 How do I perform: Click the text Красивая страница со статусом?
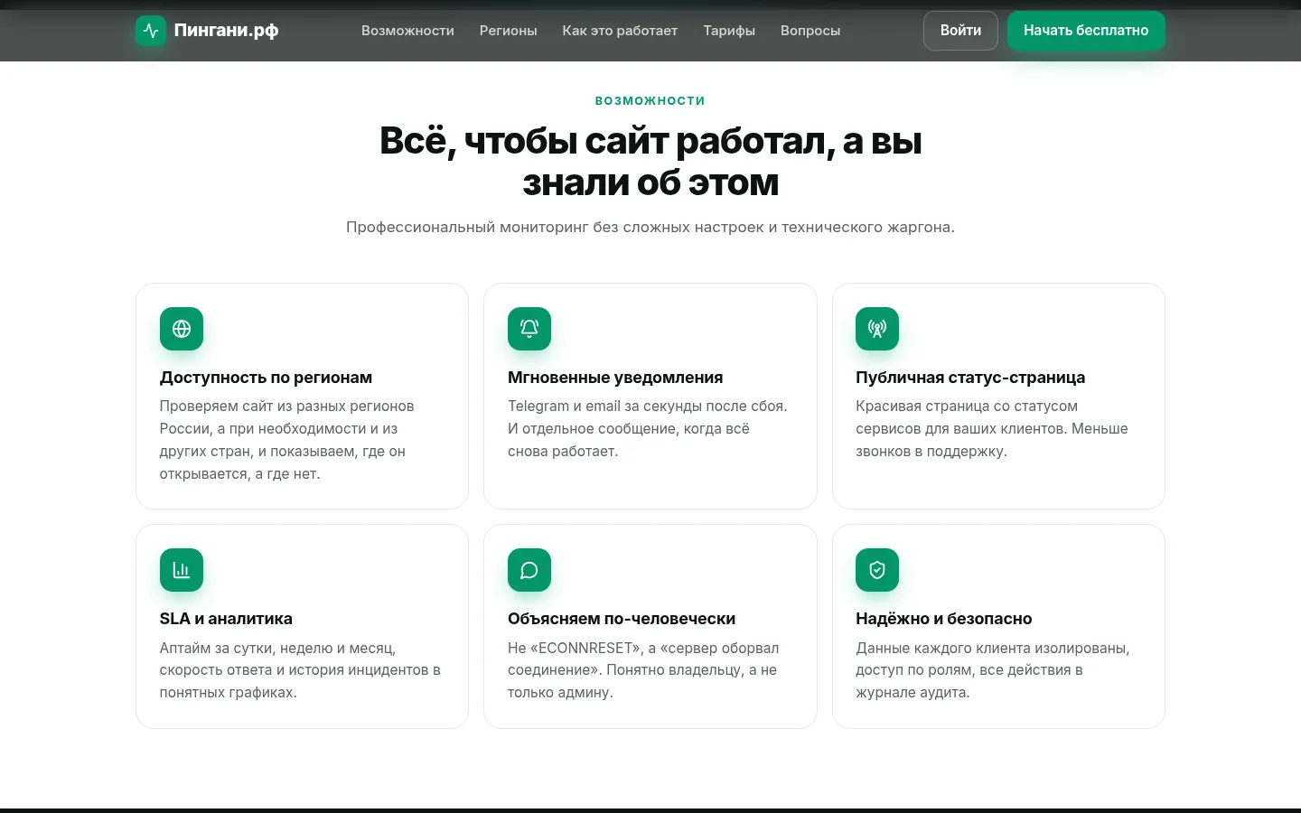click(992, 429)
